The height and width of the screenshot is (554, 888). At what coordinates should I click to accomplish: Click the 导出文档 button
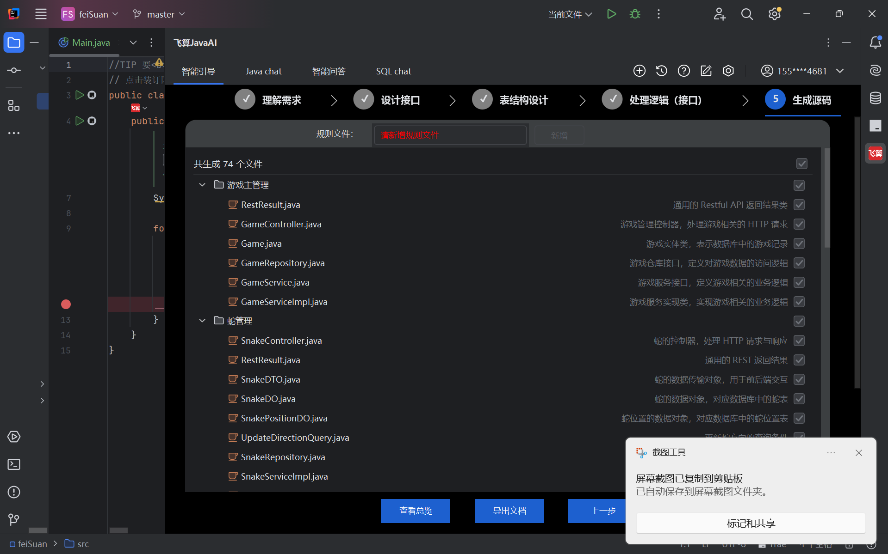point(509,511)
